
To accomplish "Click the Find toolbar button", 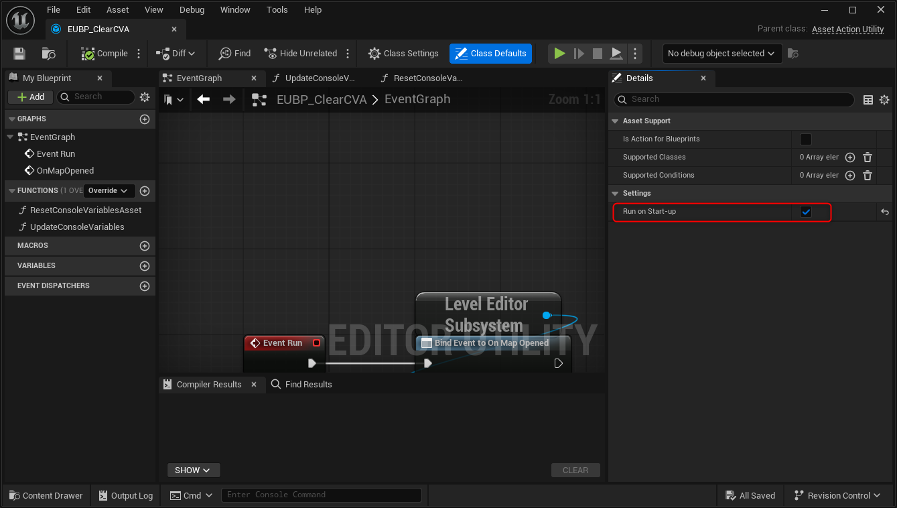I will pos(234,54).
